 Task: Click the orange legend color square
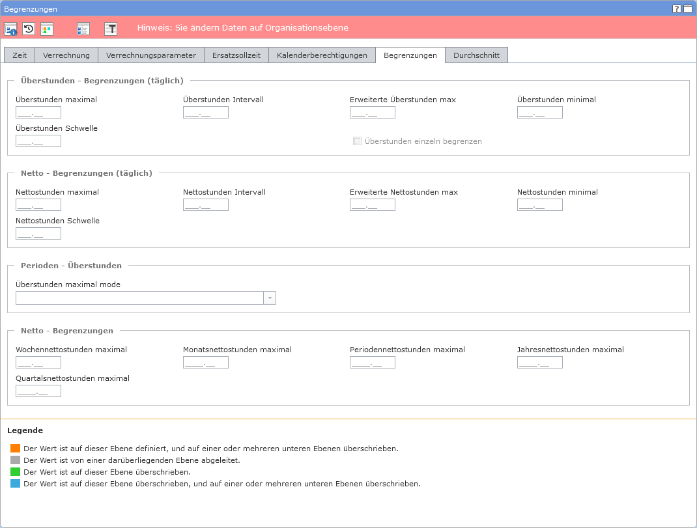[x=16, y=449]
